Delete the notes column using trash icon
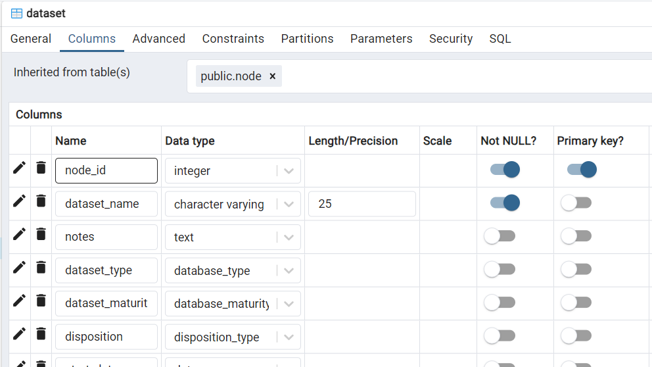The width and height of the screenshot is (652, 367). click(x=41, y=234)
